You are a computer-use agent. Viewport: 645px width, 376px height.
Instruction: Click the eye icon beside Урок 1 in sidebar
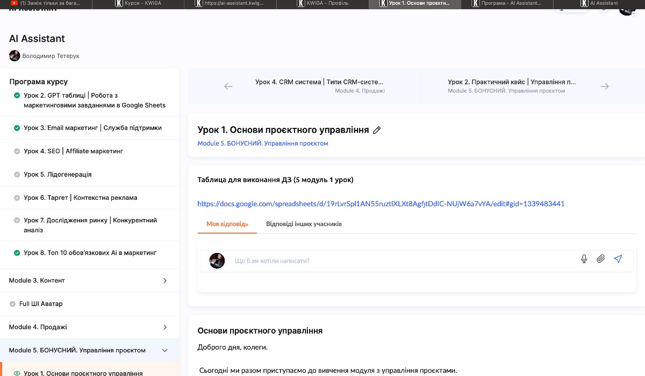pyautogui.click(x=17, y=373)
